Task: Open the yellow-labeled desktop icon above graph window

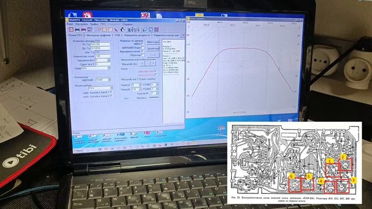Action: (199, 16)
